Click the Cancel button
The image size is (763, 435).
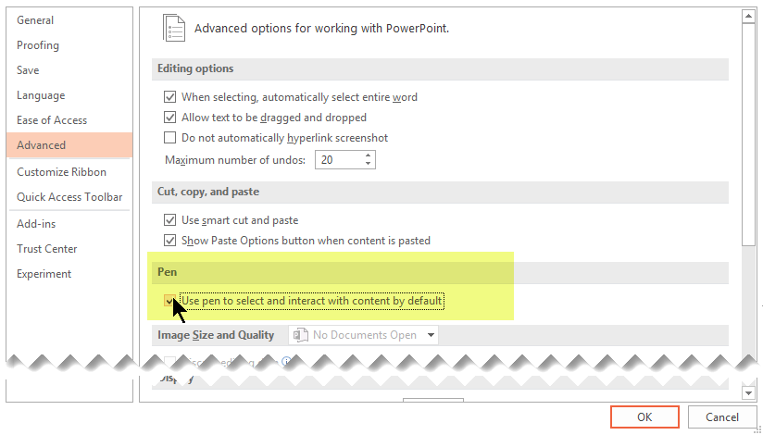pos(722,417)
